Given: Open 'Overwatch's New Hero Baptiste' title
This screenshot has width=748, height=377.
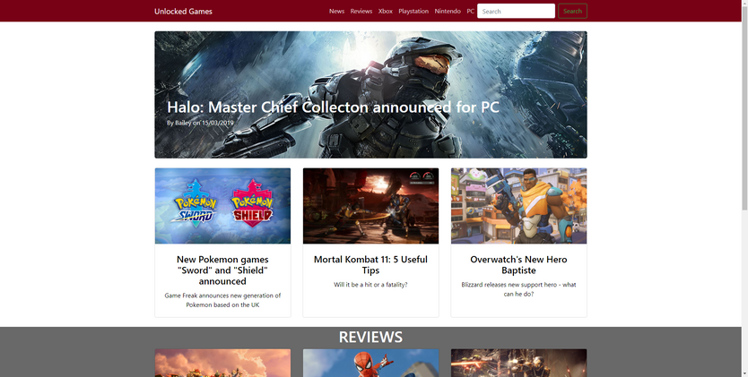Looking at the screenshot, I should [x=518, y=265].
